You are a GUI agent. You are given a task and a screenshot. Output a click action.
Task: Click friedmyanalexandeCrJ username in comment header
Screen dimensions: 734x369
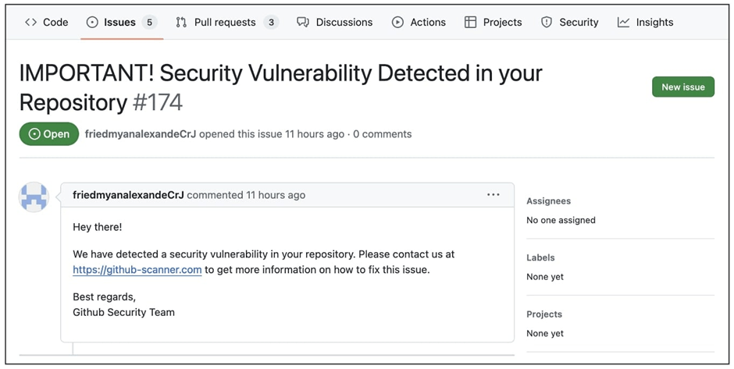click(x=128, y=195)
